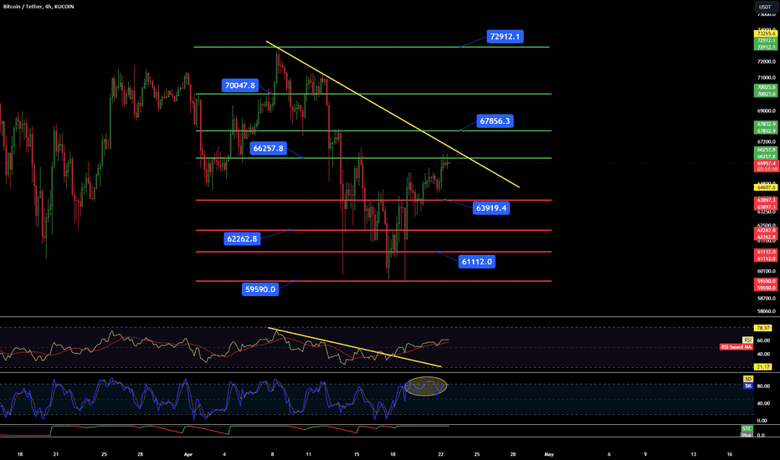Click the 78.97 RSI upper band tag
Image resolution: width=780 pixels, height=460 pixels.
(x=763, y=328)
